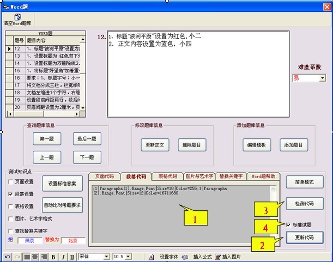This screenshot has width=333, height=262.
Task: Click the 删除题目 button
Action: pyautogui.click(x=192, y=145)
